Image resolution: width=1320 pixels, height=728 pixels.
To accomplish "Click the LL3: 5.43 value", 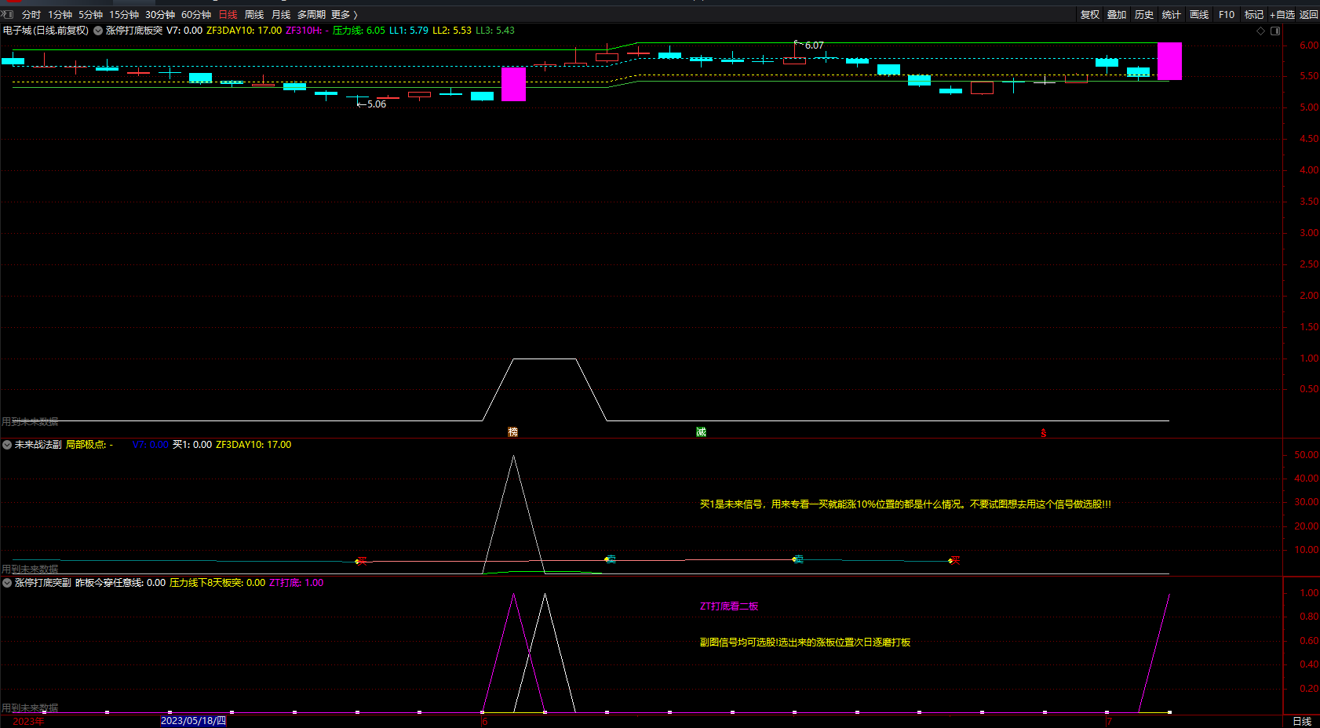I will tap(495, 31).
